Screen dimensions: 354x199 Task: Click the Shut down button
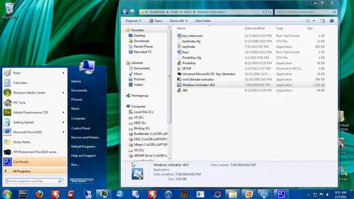[79, 181]
